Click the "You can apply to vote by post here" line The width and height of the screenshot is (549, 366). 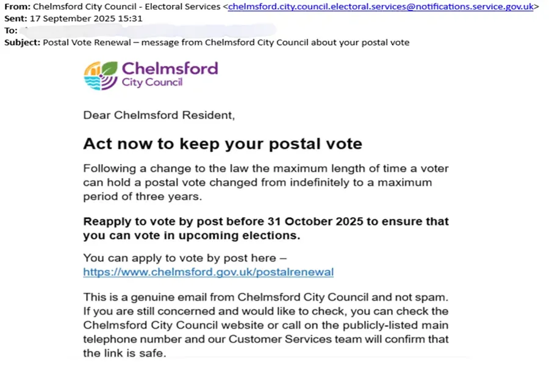184,258
